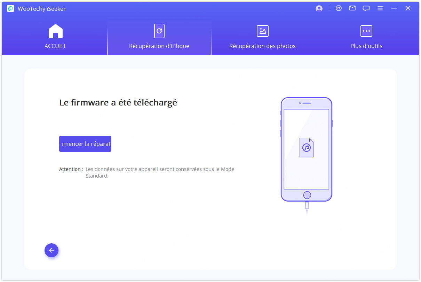This screenshot has height=282, width=421.
Task: Minimize the iSeeker window
Action: 394,8
